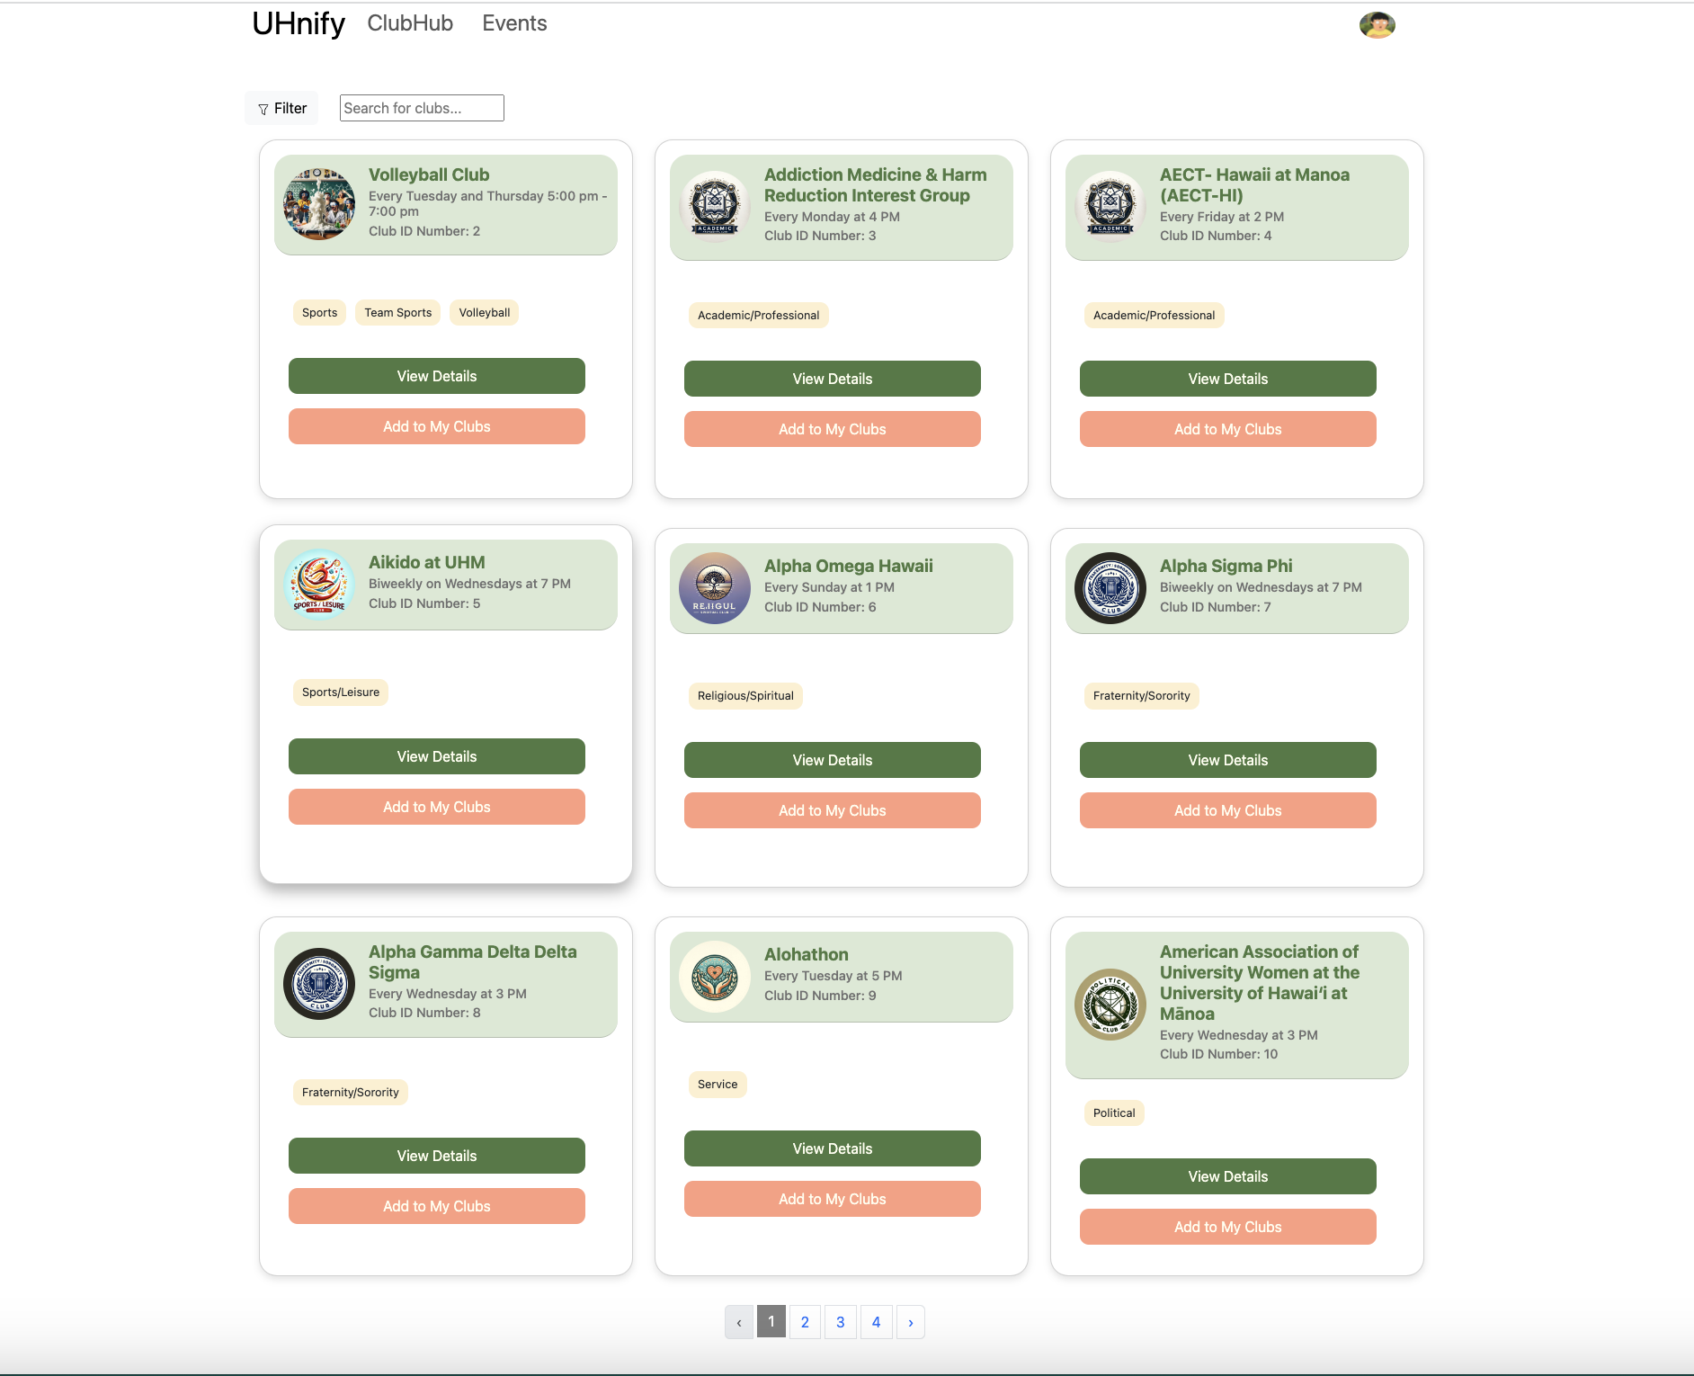Click the club search input field

[421, 108]
